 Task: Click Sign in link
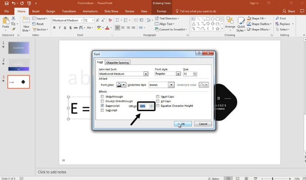[x=254, y=3]
